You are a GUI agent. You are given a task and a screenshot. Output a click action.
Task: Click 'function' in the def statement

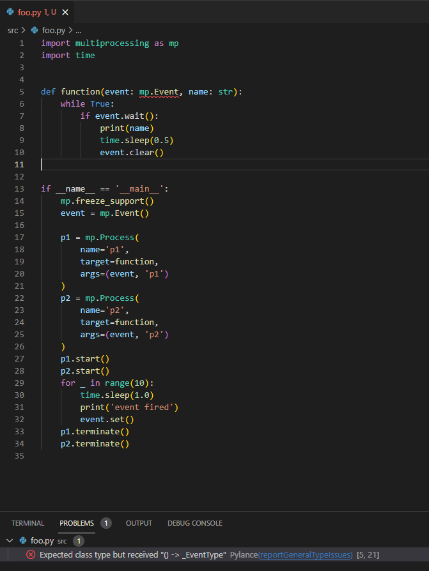point(80,92)
